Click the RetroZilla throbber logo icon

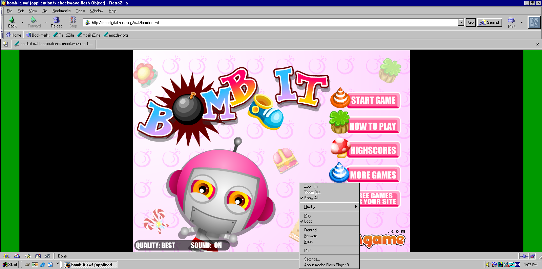pos(534,23)
